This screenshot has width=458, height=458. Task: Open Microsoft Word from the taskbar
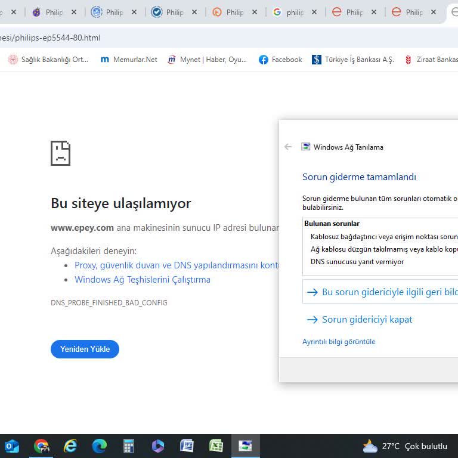187,446
